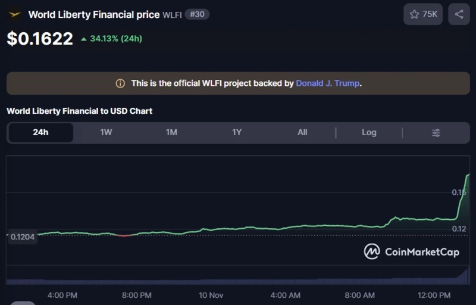Image resolution: width=476 pixels, height=305 pixels.
Task: Click the CoinMarketCap logo watermark
Action: pos(412,252)
